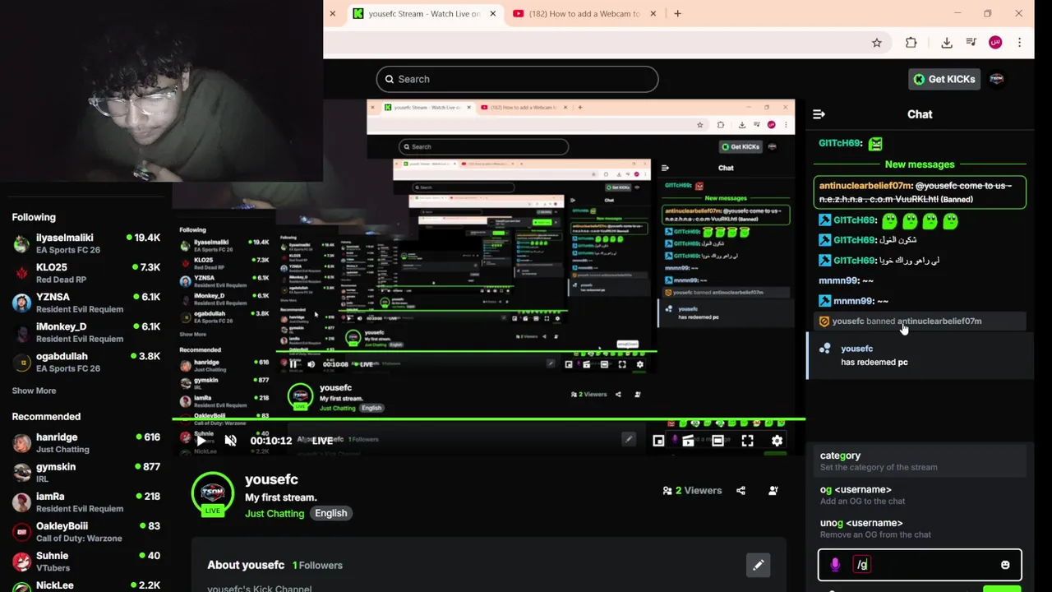Screen dimensions: 1052x592
Task: Click username antinuclearbelief07m in banned message
Action: coord(939,321)
